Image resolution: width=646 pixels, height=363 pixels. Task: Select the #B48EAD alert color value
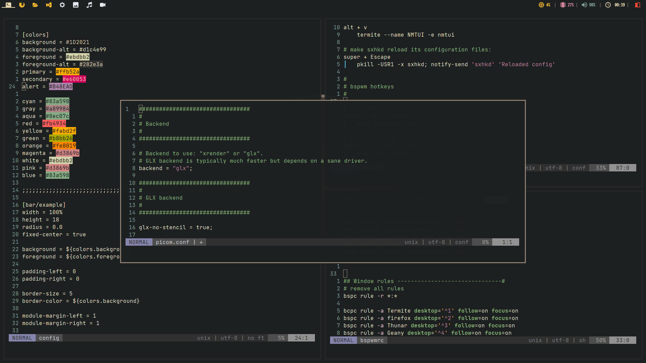(61, 87)
